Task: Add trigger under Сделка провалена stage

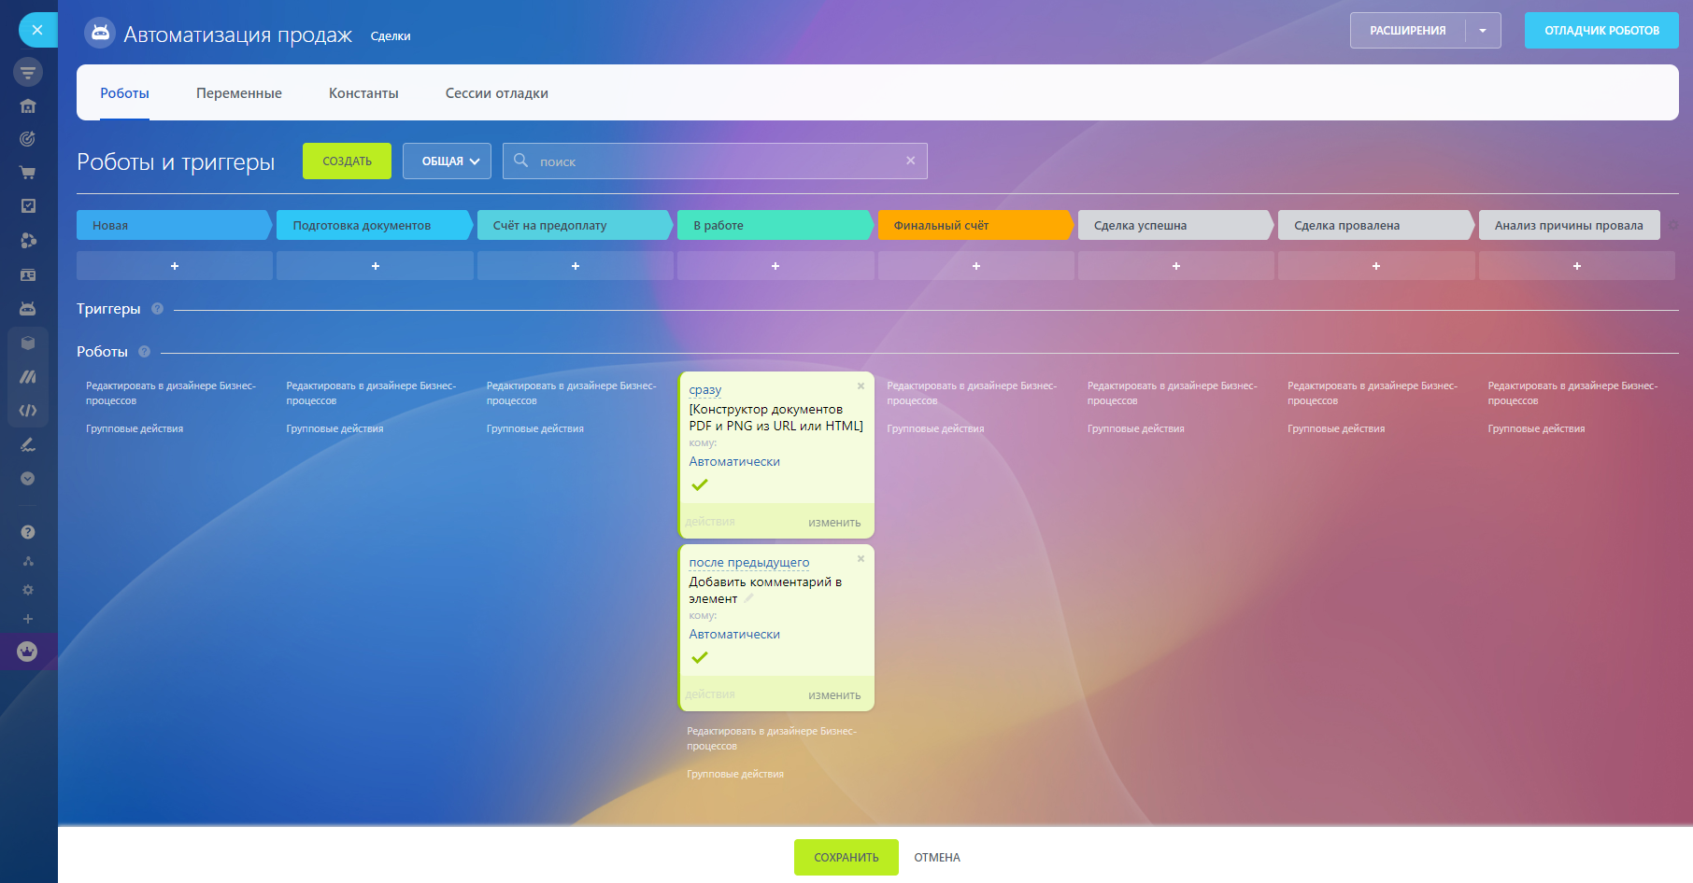Action: point(1376,266)
